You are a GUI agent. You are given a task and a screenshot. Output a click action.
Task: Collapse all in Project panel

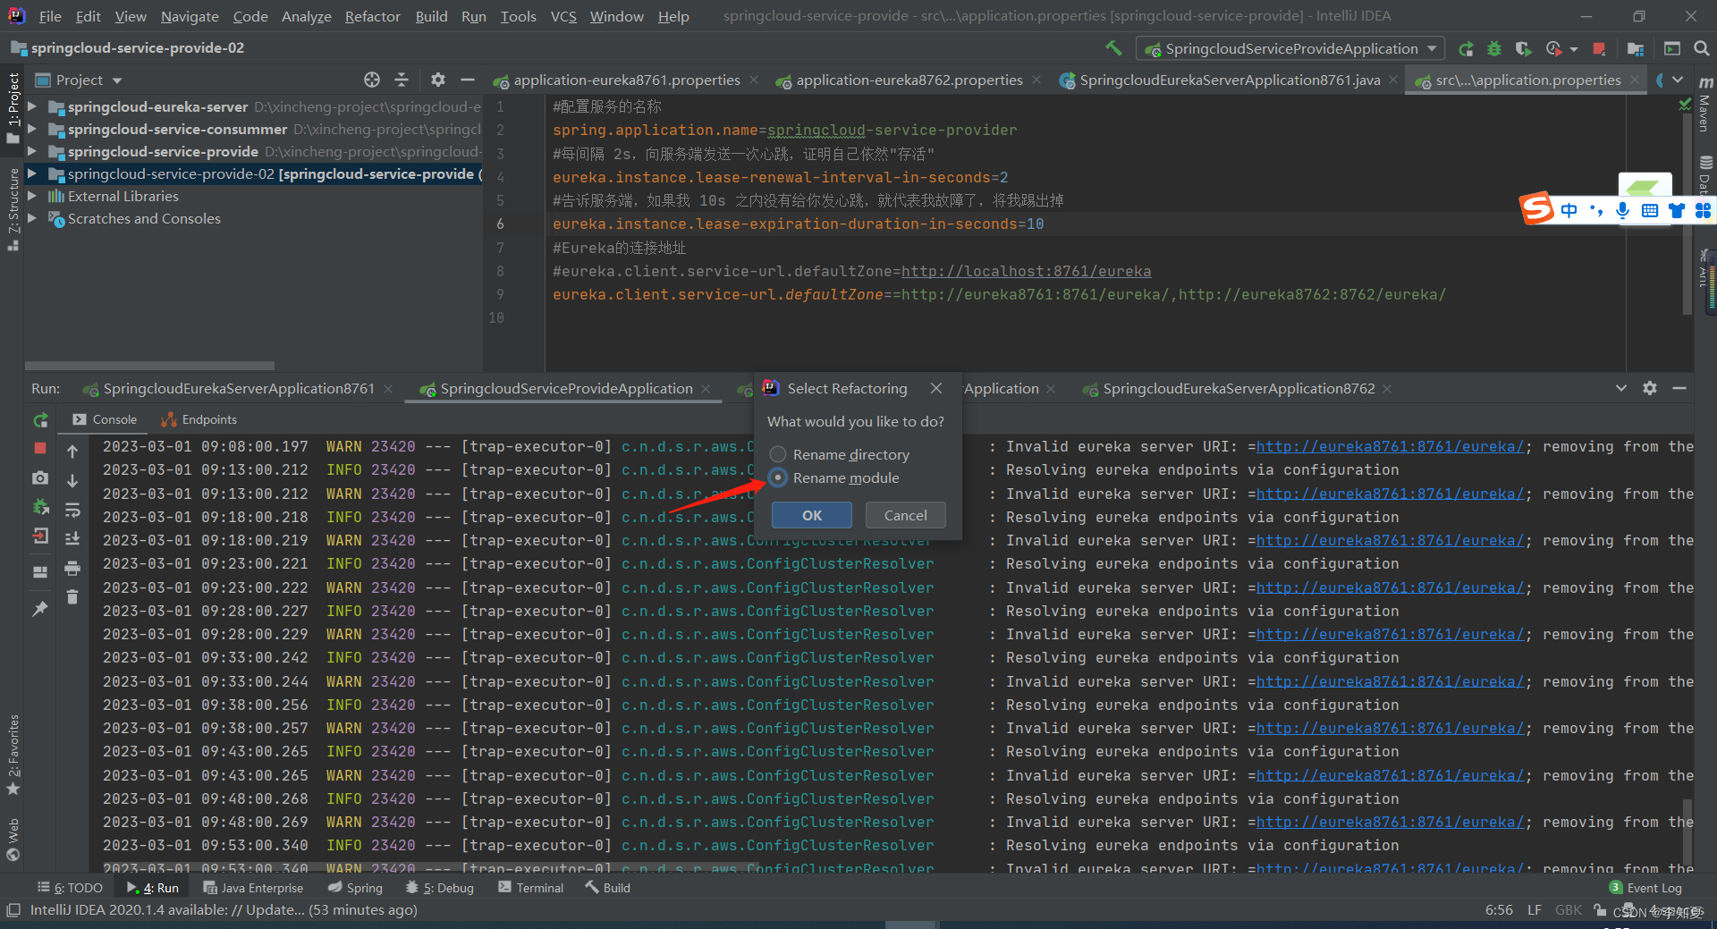402,80
